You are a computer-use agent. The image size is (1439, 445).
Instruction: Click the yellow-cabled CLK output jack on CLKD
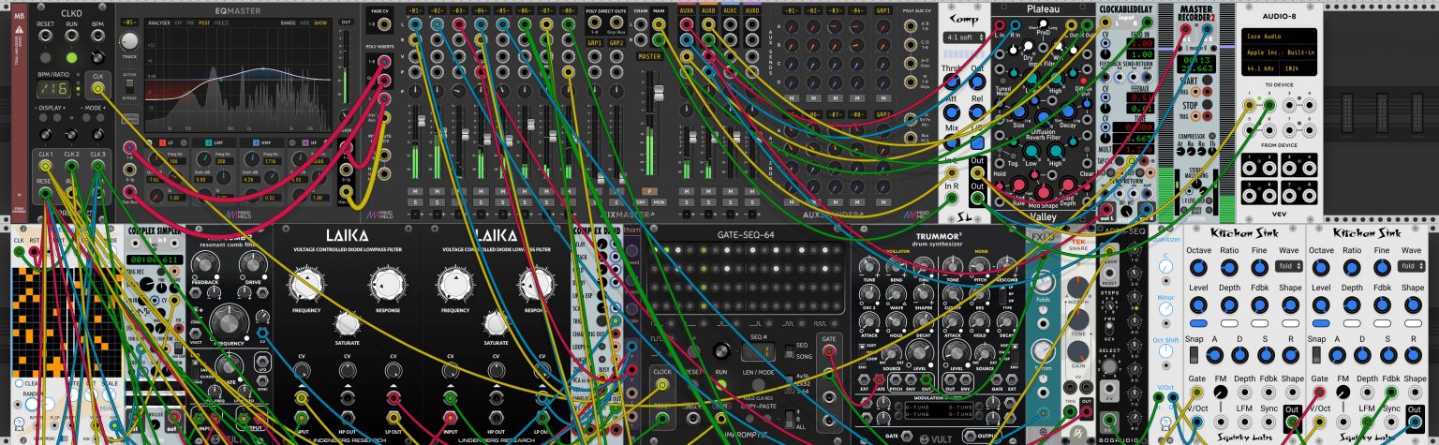tap(97, 88)
